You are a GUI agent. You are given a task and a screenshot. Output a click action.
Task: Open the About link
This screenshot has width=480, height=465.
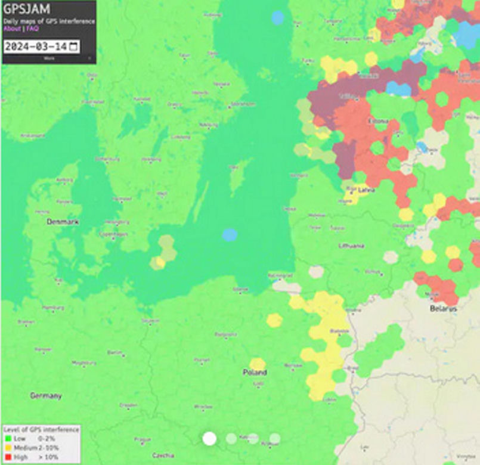coord(13,29)
